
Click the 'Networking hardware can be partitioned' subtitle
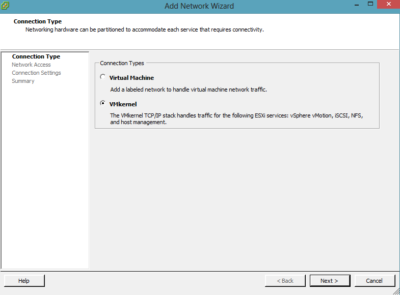[x=144, y=29]
